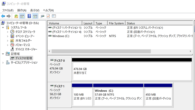Click the properties list toolbar icon
This screenshot has height=110, width=195.
point(54,16)
